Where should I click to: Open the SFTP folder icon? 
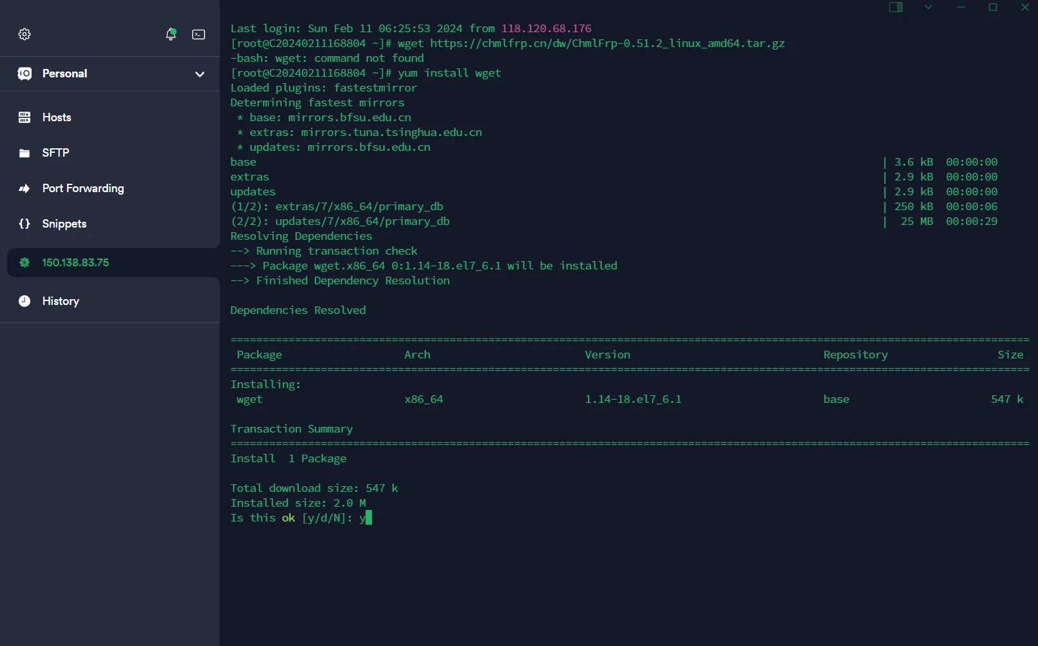tap(24, 153)
